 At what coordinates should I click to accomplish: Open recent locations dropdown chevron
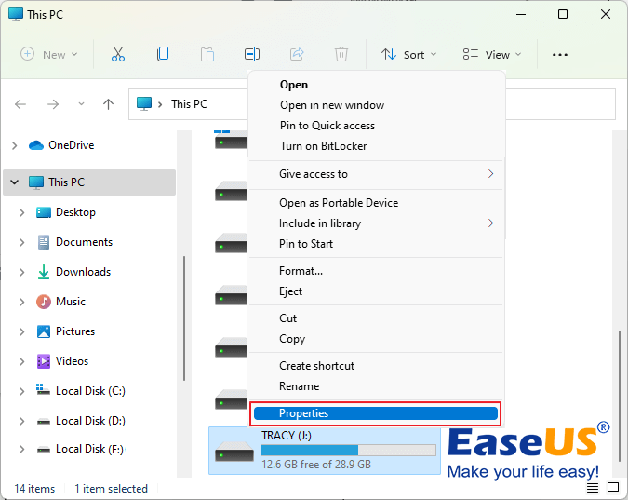tap(81, 104)
